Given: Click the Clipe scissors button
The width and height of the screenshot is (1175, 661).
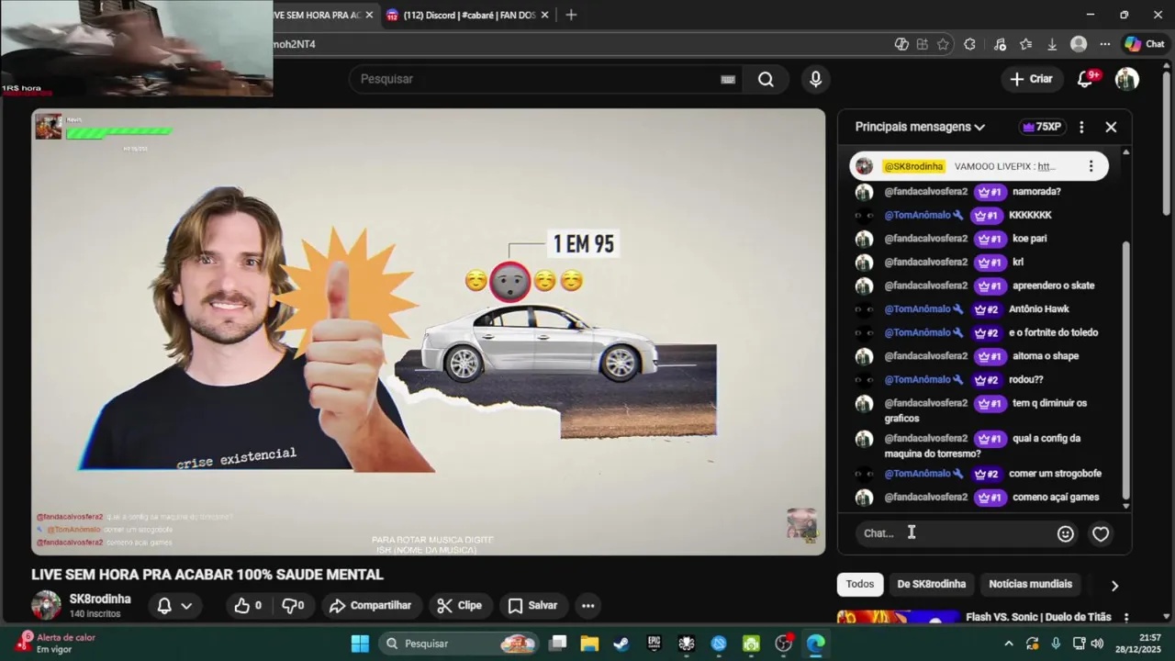Looking at the screenshot, I should coord(459,605).
